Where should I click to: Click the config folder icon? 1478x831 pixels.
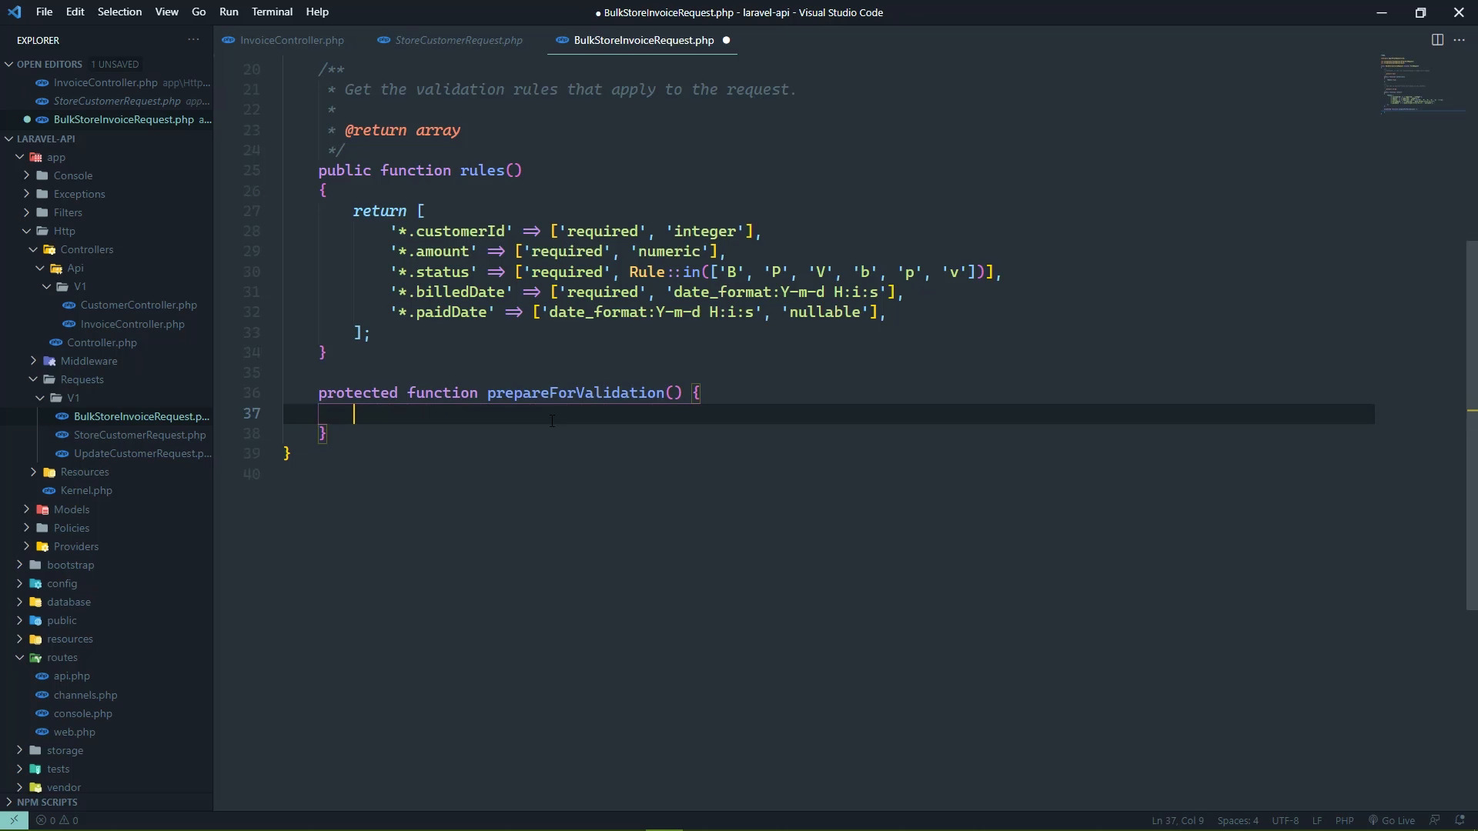click(35, 583)
